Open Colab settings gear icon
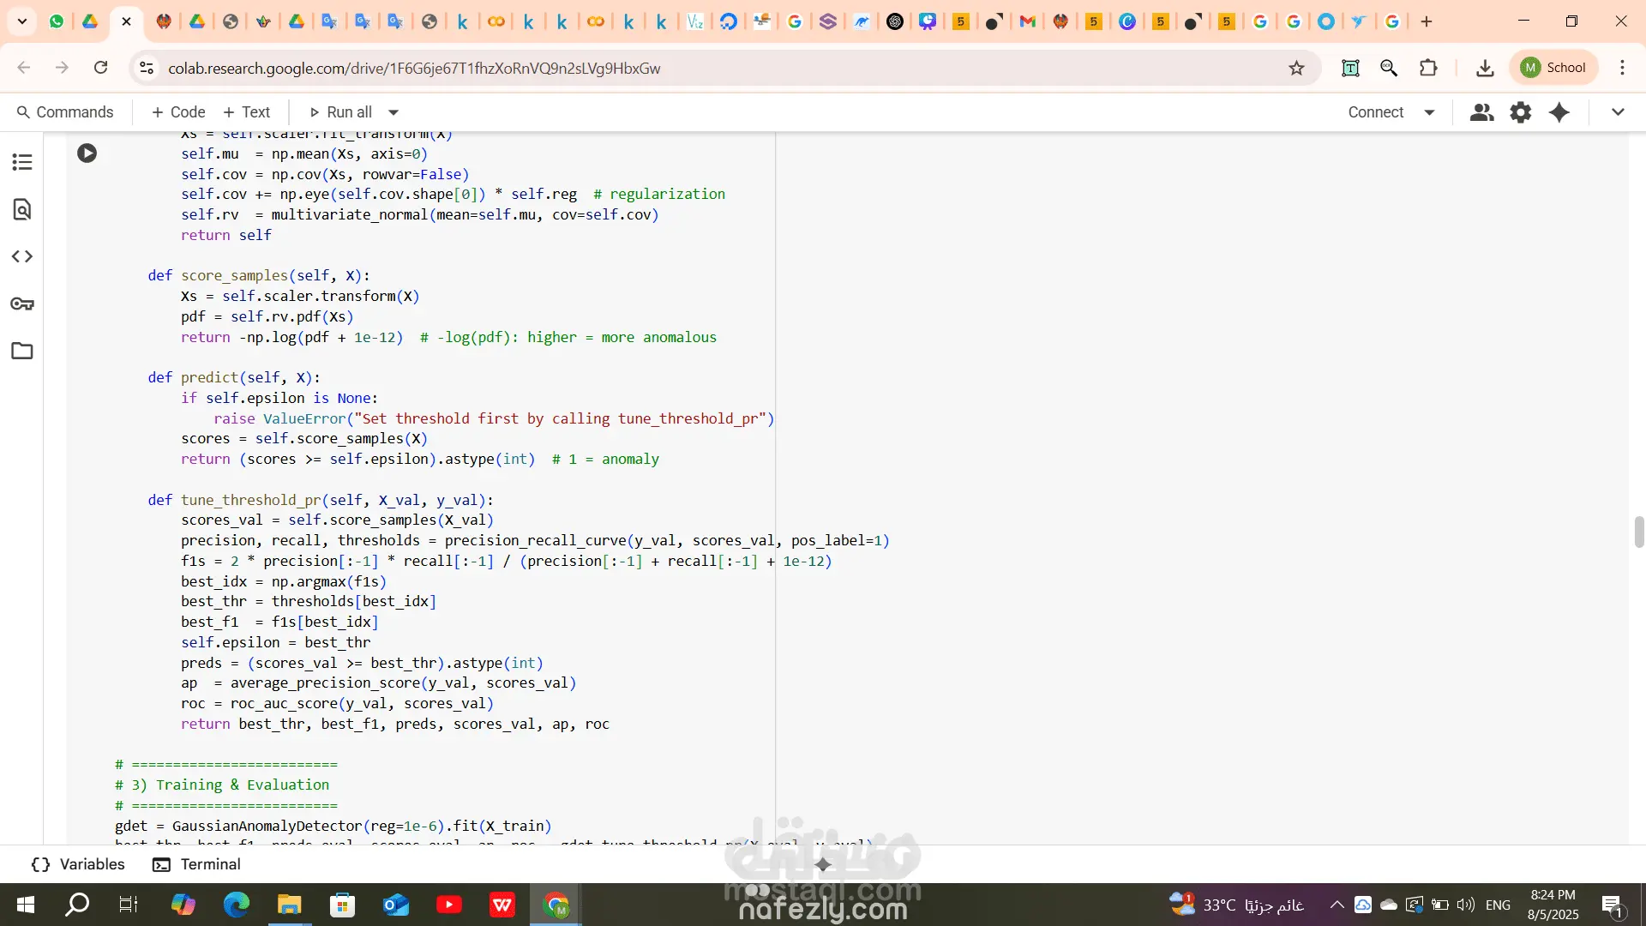This screenshot has height=926, width=1646. click(x=1520, y=112)
